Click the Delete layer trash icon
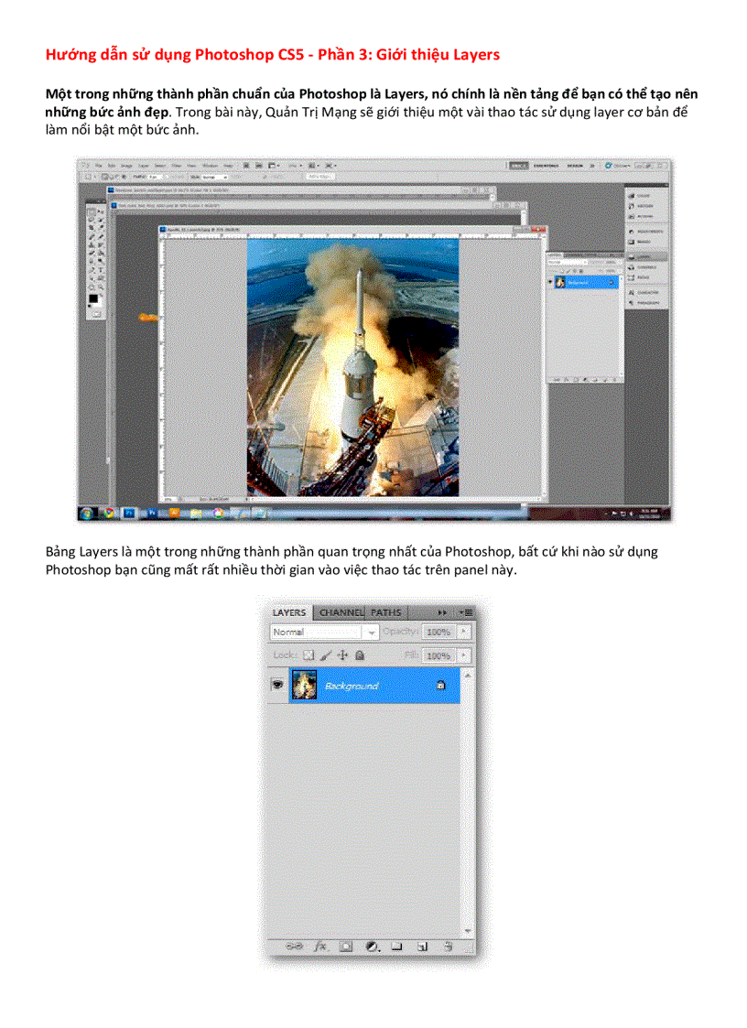Screen dimensions: 747x1028 447,945
